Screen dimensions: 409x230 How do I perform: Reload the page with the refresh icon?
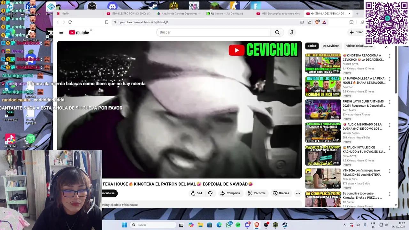coord(70,22)
